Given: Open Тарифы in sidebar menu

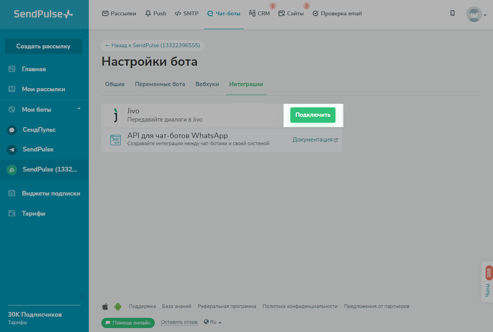Looking at the screenshot, I should (33, 214).
